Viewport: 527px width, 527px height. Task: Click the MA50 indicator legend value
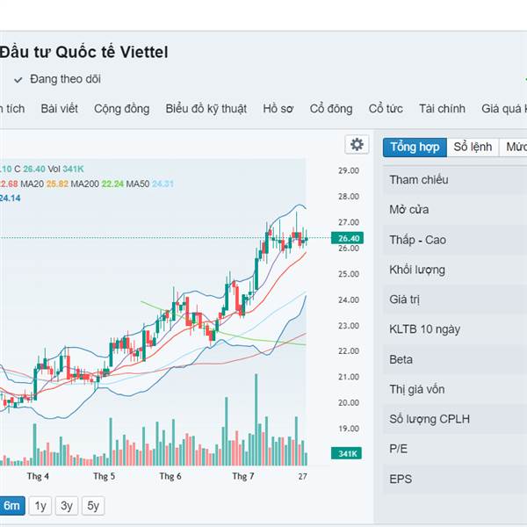click(162, 184)
